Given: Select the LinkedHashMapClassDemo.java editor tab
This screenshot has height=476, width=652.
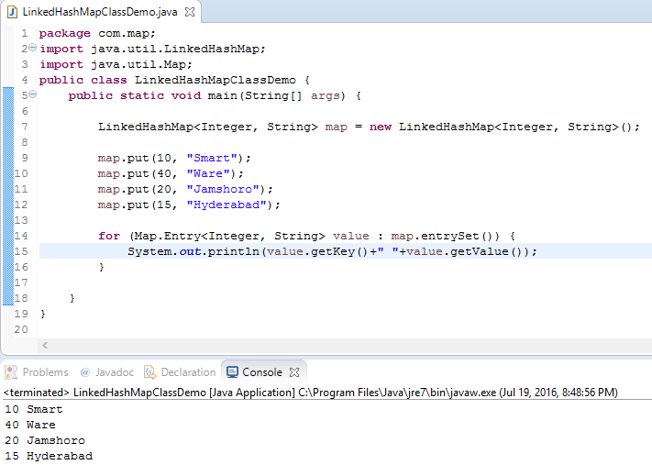Looking at the screenshot, I should tap(101, 12).
